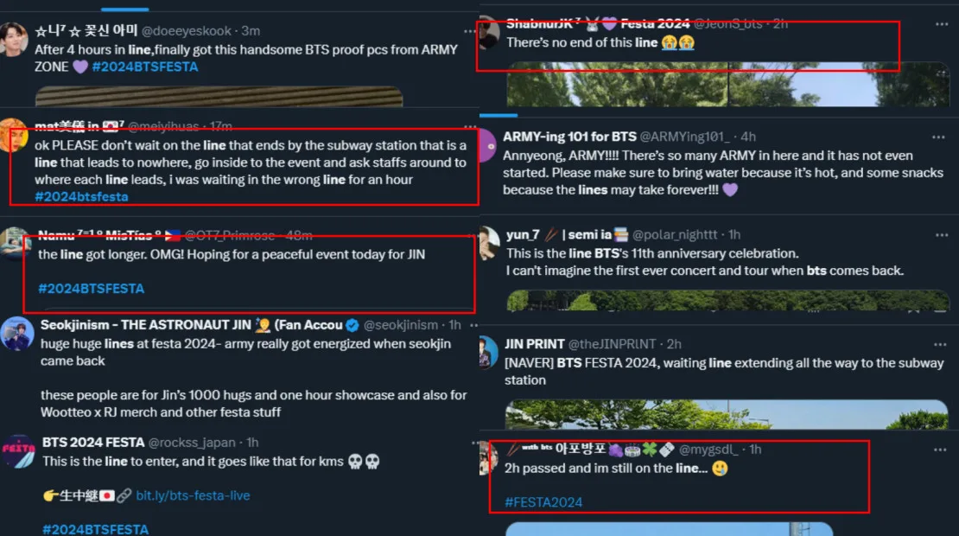This screenshot has width=959, height=536.
Task: Click the JIN PRINT profile avatar
Action: tap(487, 352)
